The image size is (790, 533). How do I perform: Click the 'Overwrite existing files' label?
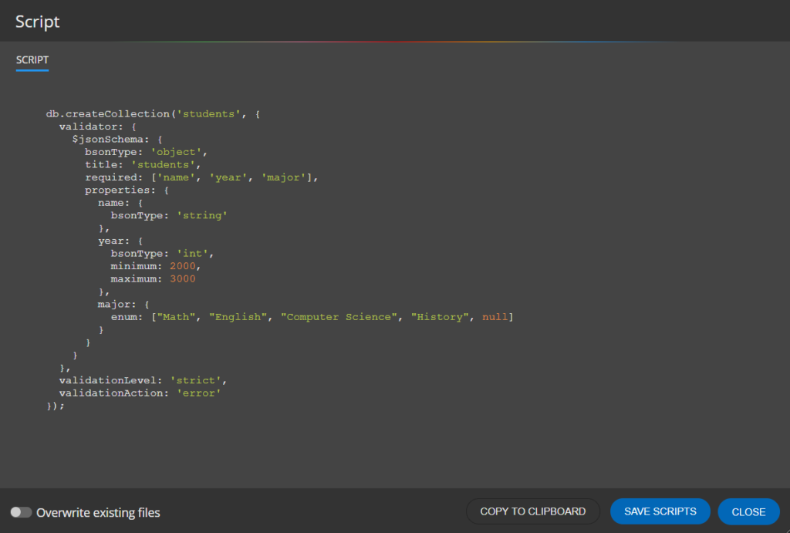98,513
